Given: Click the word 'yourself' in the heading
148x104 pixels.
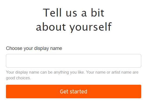Looking at the screenshot, I should click(x=91, y=27).
